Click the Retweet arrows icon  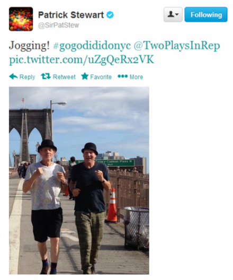coord(46,76)
